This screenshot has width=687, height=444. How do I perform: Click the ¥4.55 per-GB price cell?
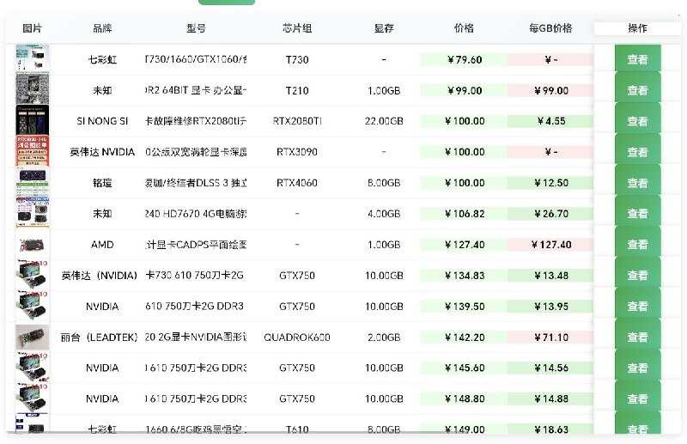550,121
